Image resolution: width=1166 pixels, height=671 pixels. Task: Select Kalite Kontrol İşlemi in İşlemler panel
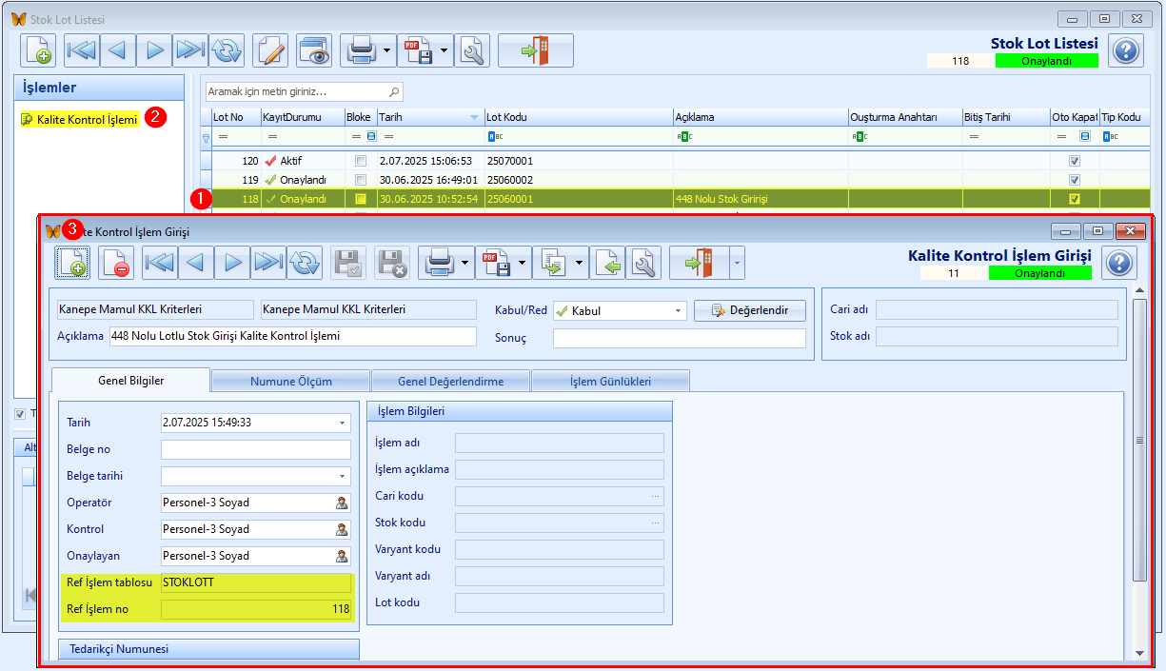[x=80, y=119]
